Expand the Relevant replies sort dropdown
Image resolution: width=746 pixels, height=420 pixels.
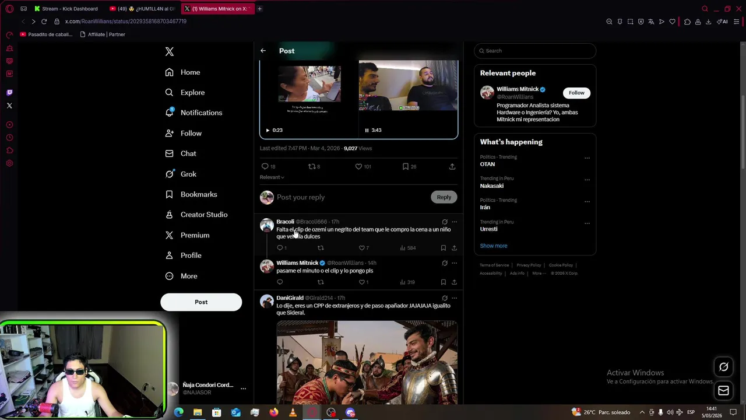[272, 177]
